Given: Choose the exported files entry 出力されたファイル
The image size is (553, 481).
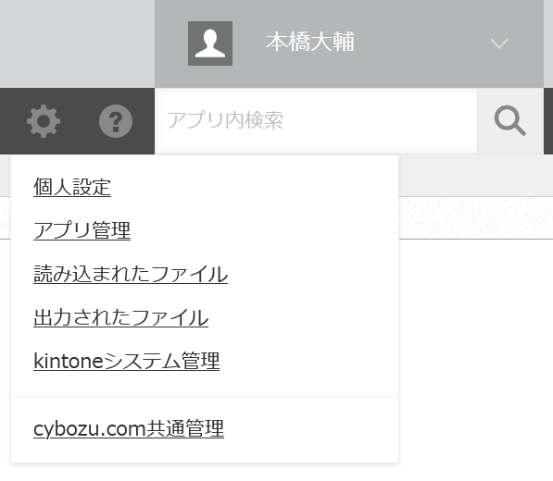Looking at the screenshot, I should pyautogui.click(x=120, y=317).
